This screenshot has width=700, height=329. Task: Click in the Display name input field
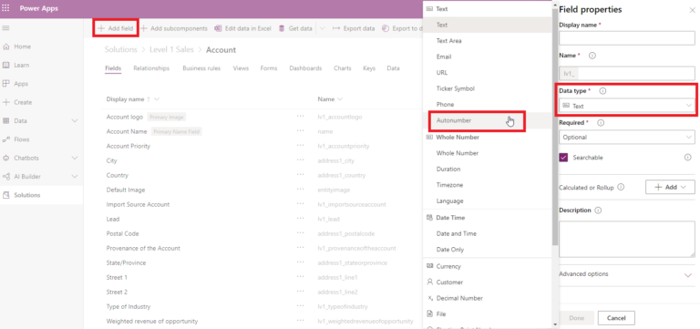[x=627, y=38]
